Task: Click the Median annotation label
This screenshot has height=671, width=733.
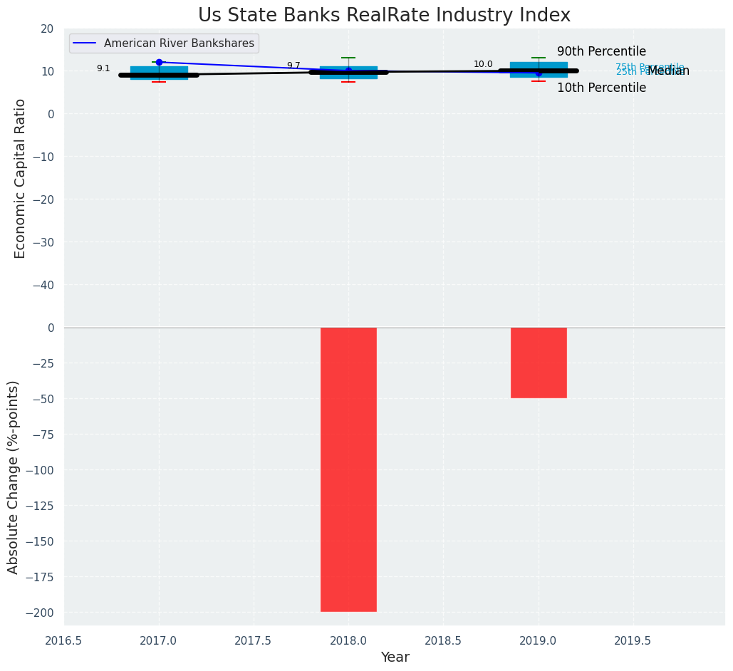Action: pos(670,71)
